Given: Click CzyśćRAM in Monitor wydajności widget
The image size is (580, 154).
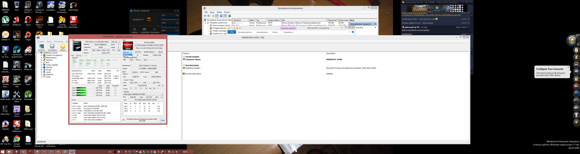Looking at the screenshot, I should point(145,31).
